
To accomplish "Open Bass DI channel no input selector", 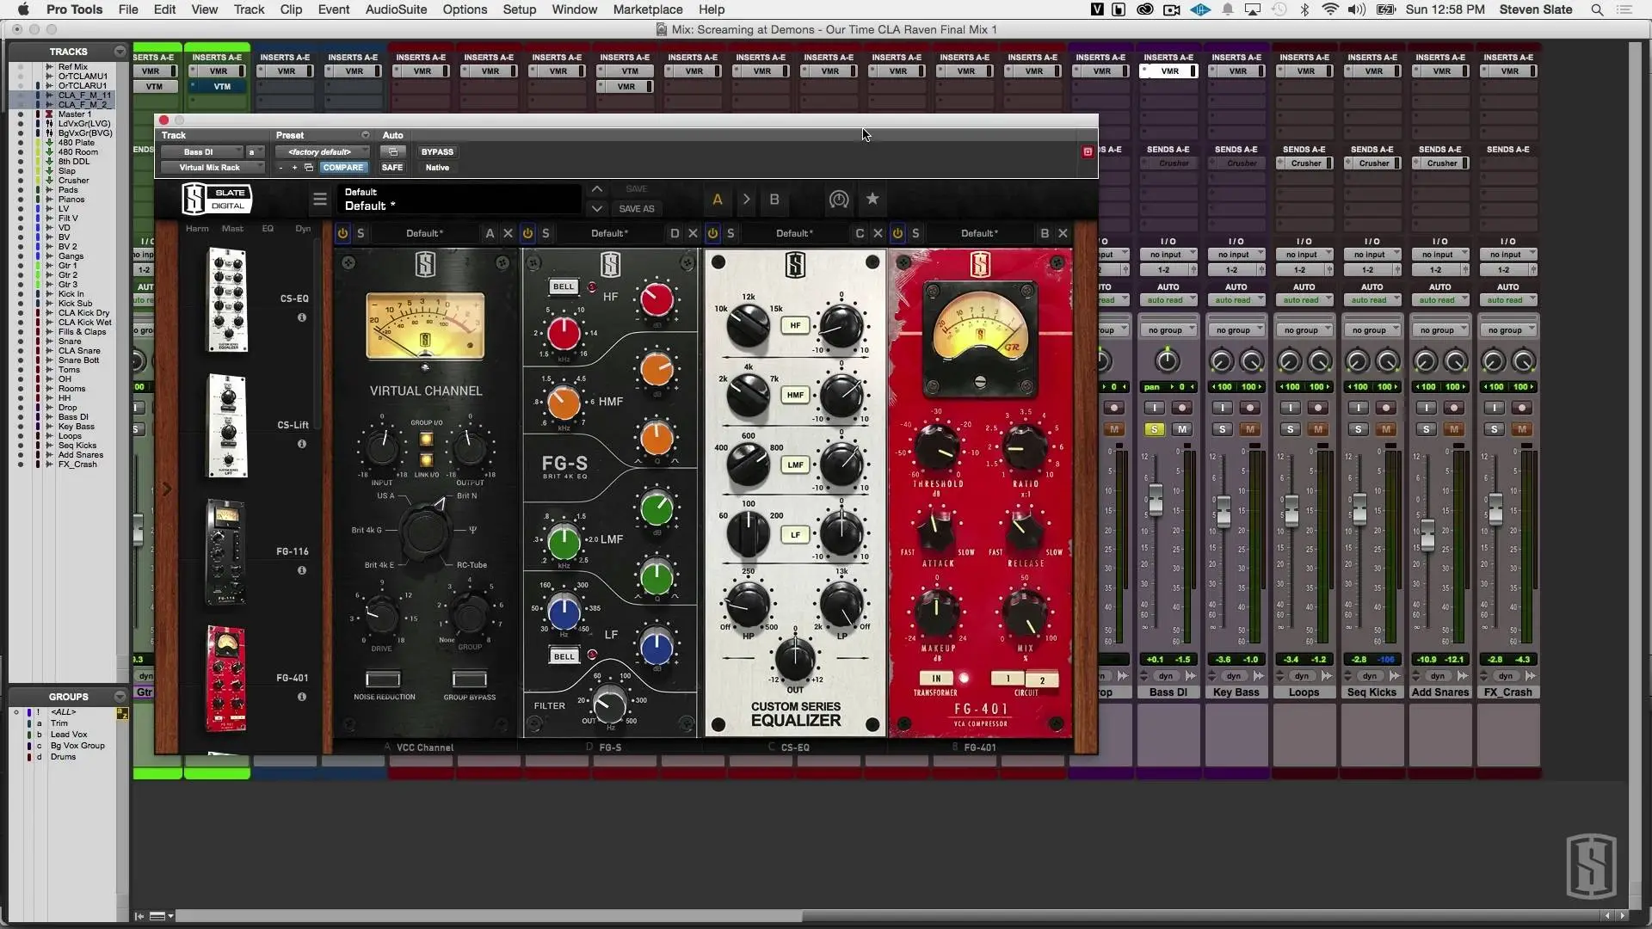I will (1168, 255).
